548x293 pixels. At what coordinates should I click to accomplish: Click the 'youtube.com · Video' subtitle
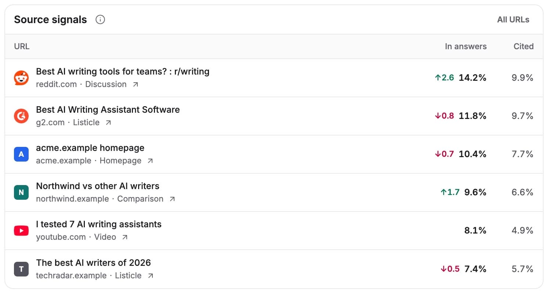point(76,237)
